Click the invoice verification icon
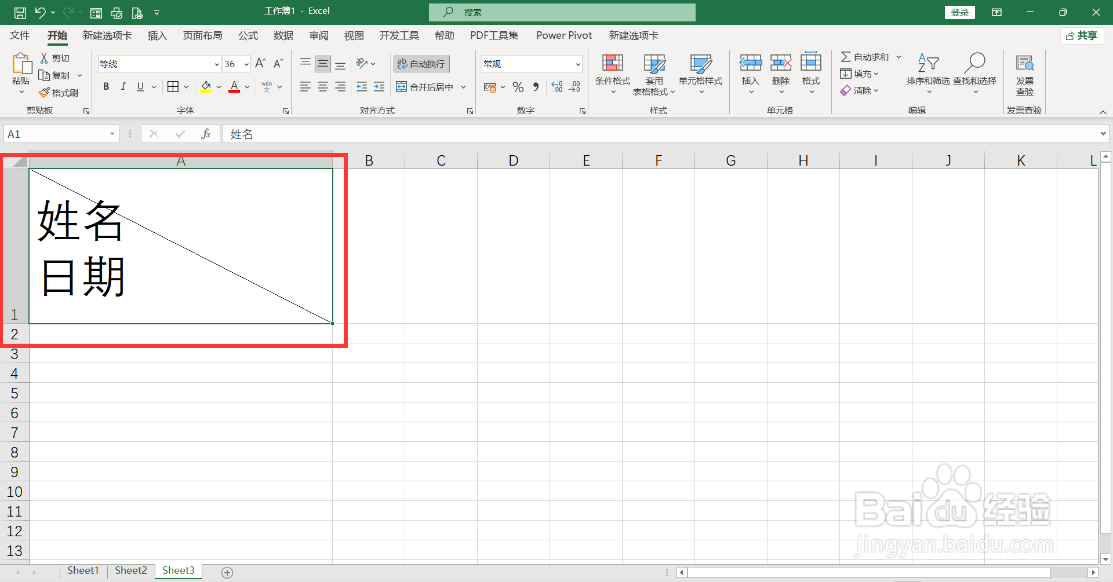The width and height of the screenshot is (1113, 582). (1024, 63)
